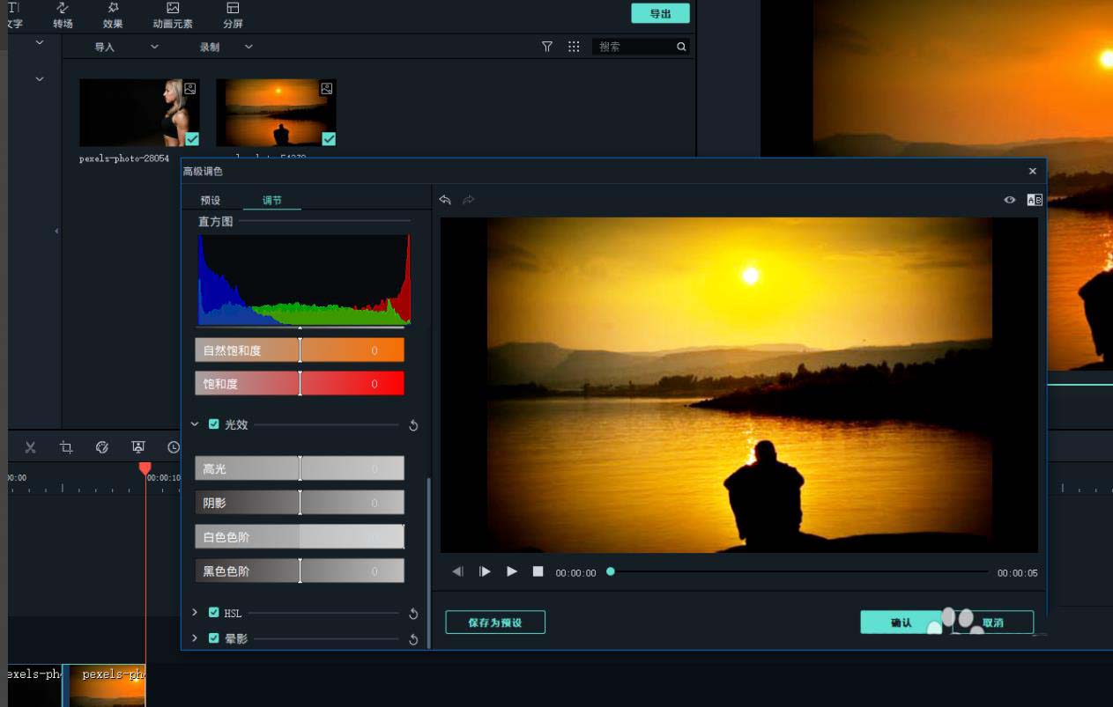Viewport: 1113px width, 707px height.
Task: Disable the HSL checkbox
Action: pyautogui.click(x=213, y=613)
